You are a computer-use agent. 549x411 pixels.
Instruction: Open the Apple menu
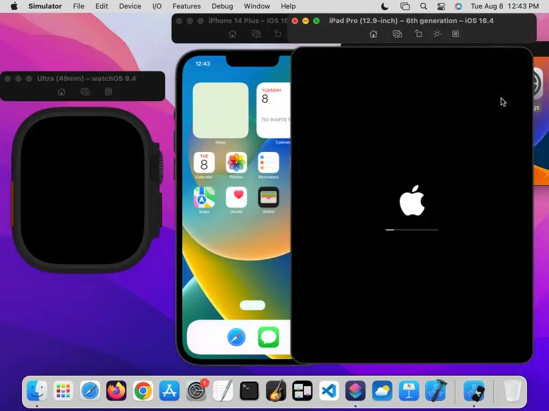[14, 6]
